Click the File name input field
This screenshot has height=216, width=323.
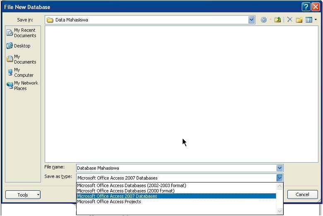pyautogui.click(x=176, y=168)
